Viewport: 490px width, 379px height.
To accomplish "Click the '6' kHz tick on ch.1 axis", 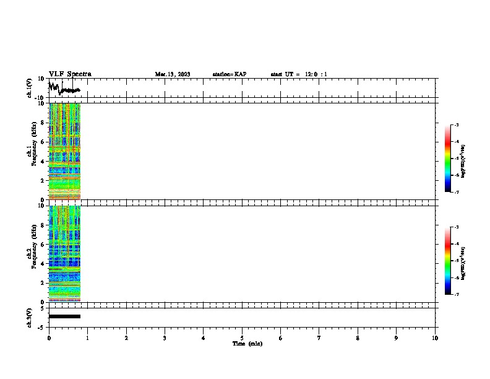I will (43, 142).
